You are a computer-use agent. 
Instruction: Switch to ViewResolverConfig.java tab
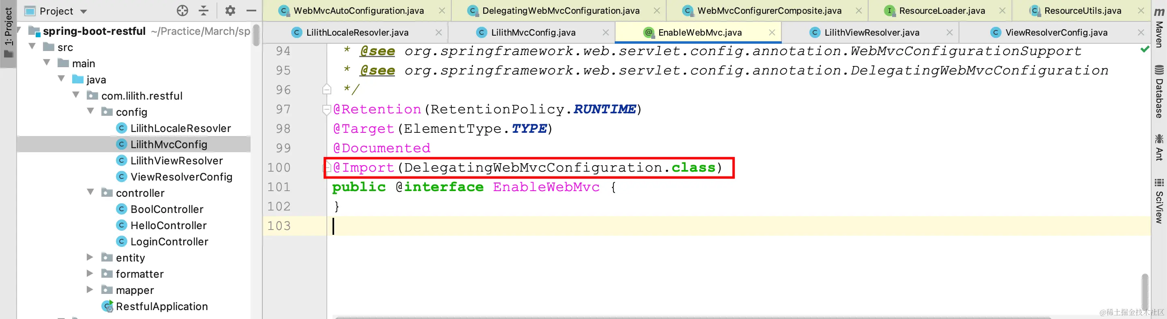tap(1056, 32)
